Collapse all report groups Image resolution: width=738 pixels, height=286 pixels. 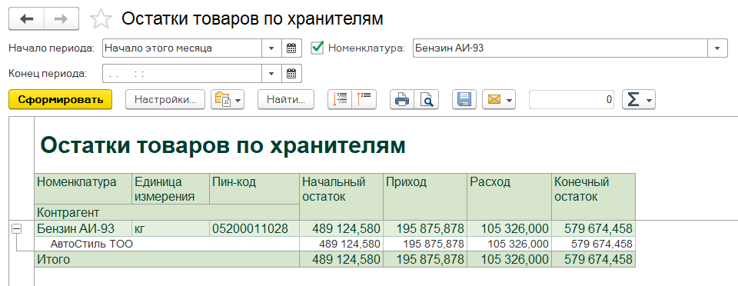click(364, 99)
